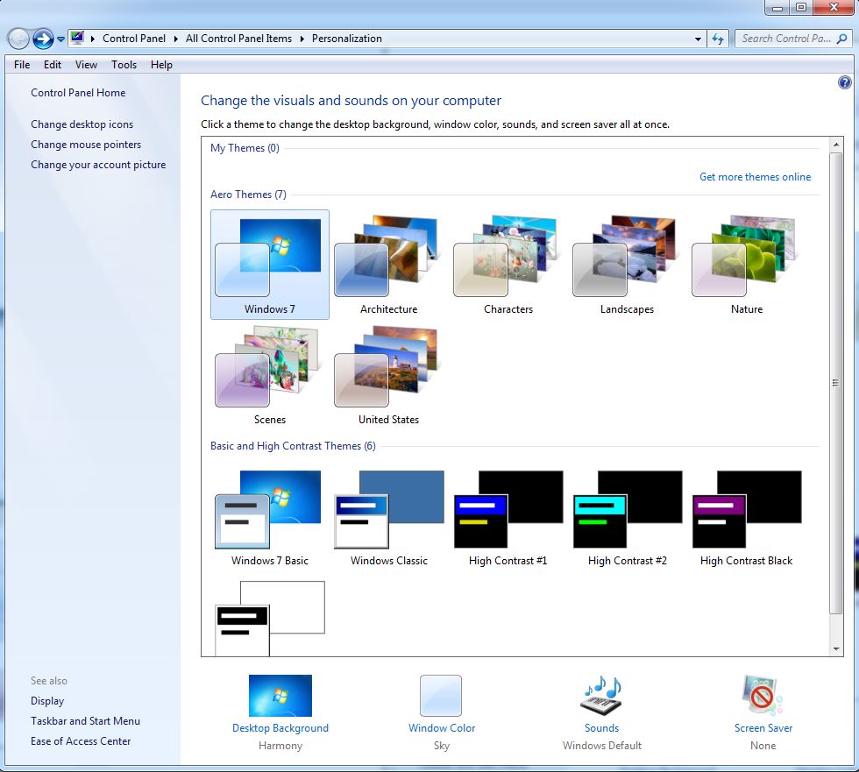This screenshot has height=772, width=859.
Task: Open the recent pages dropdown arrow
Action: (60, 39)
